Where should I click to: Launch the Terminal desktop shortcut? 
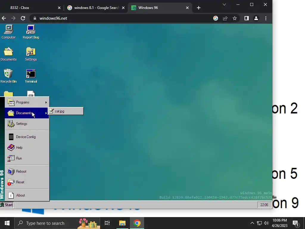pyautogui.click(x=31, y=76)
